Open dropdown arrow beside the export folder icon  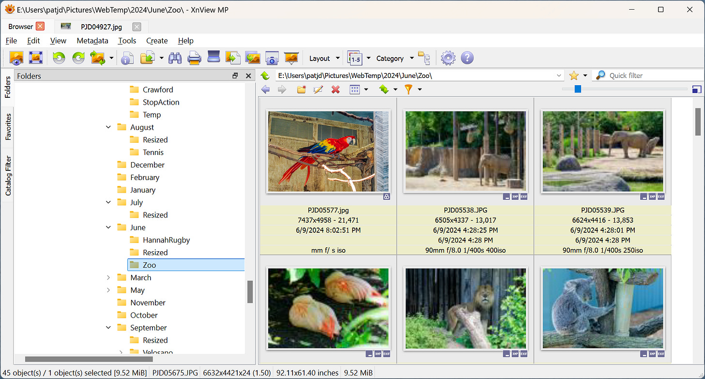(x=161, y=58)
